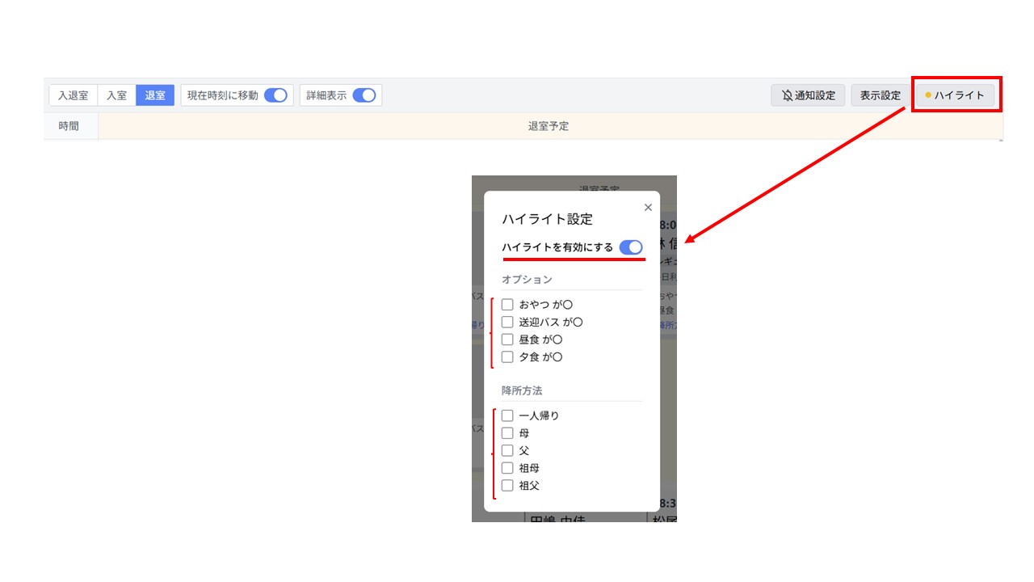
Task: Check the 送迎バス が〇 checkbox
Action: coord(507,322)
